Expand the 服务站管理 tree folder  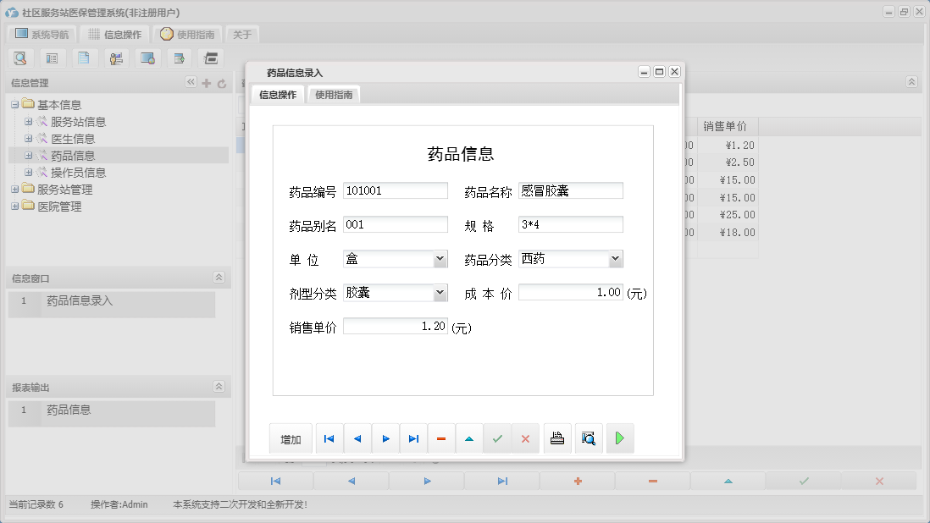15,190
